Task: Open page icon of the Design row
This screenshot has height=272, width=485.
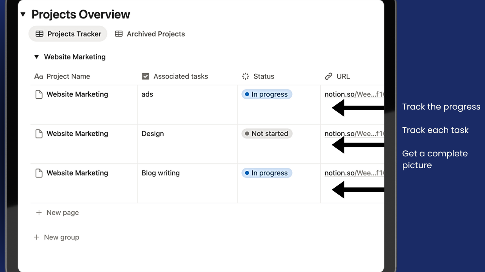Action: tap(39, 134)
